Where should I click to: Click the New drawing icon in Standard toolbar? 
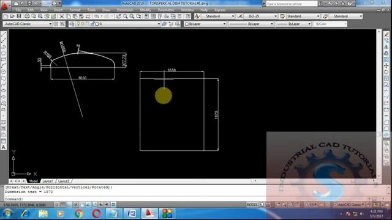[x=6, y=16]
